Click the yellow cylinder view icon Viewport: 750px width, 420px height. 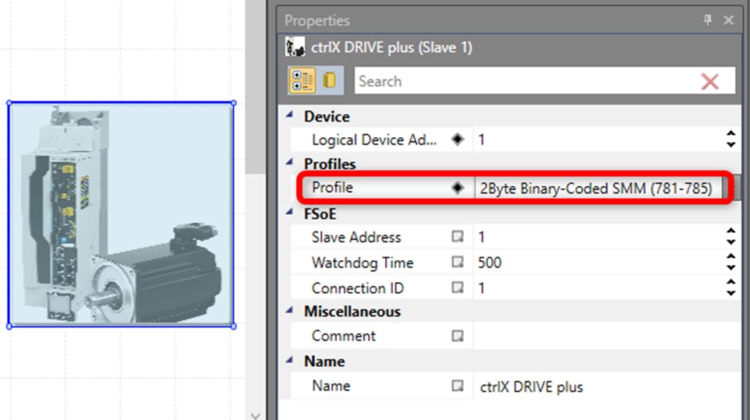click(x=329, y=81)
